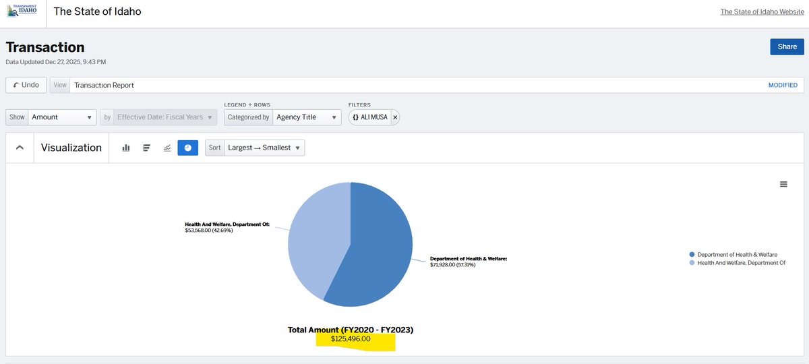
Task: Toggle Health And Welfare, Department Of legend swatch
Action: pos(692,263)
